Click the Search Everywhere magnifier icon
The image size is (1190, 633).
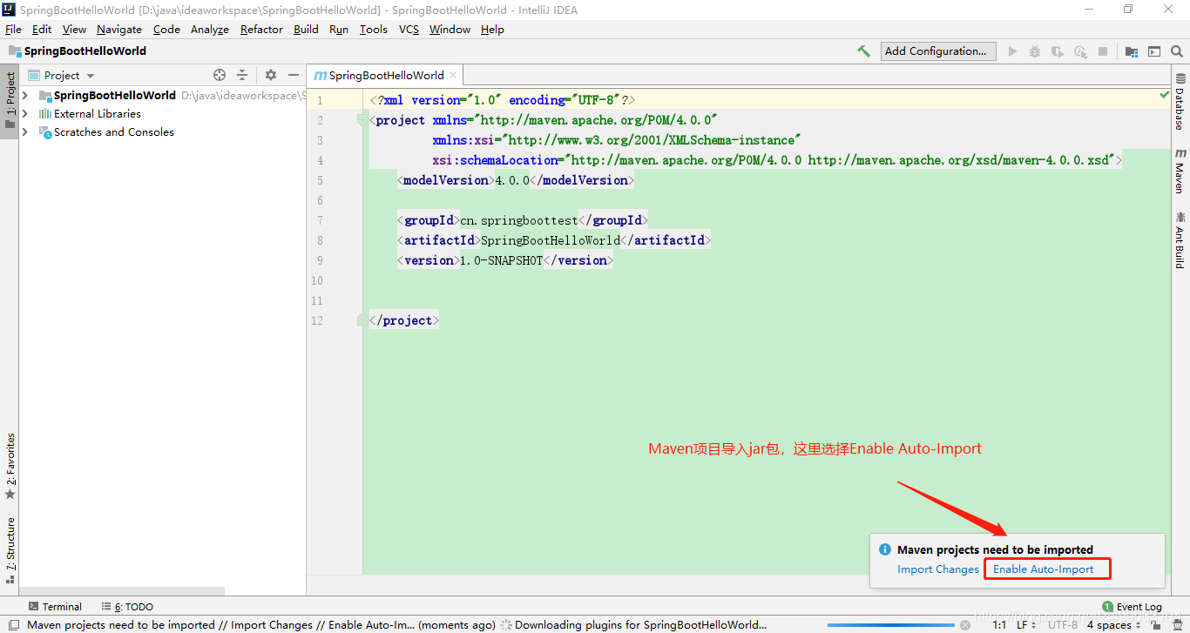(1177, 51)
